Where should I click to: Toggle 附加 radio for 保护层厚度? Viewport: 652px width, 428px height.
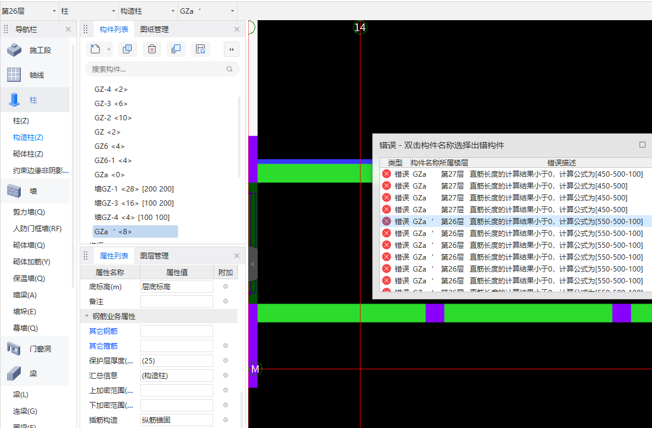226,360
